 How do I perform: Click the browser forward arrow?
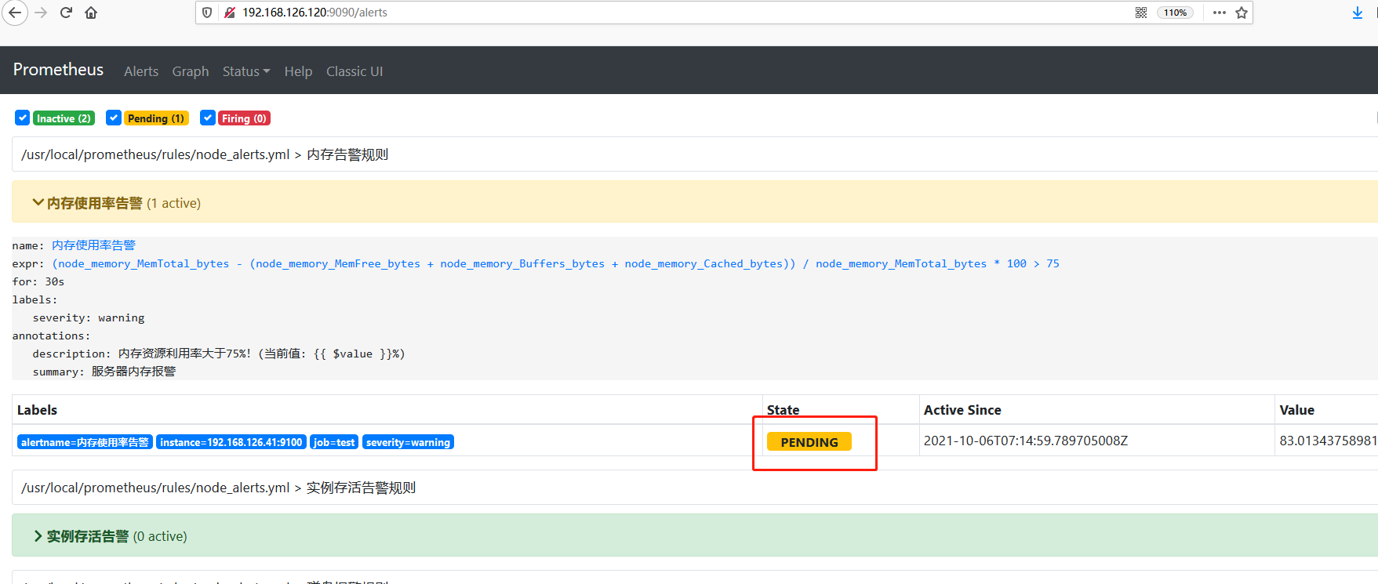(41, 13)
